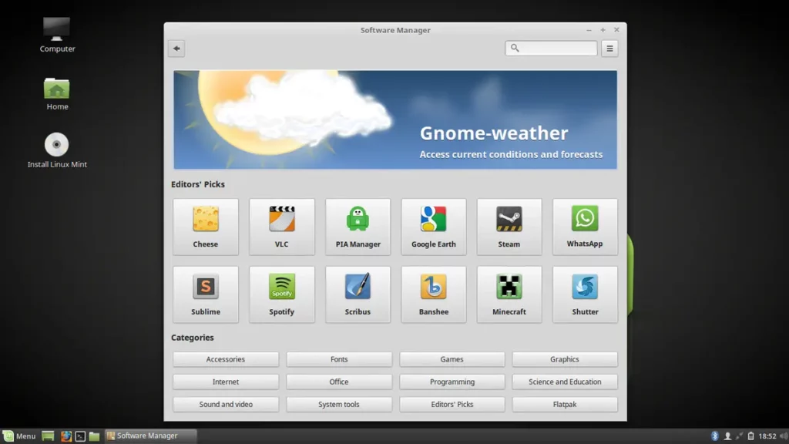Viewport: 789px width, 444px height.
Task: Open the Scribus publishing app
Action: (x=358, y=294)
